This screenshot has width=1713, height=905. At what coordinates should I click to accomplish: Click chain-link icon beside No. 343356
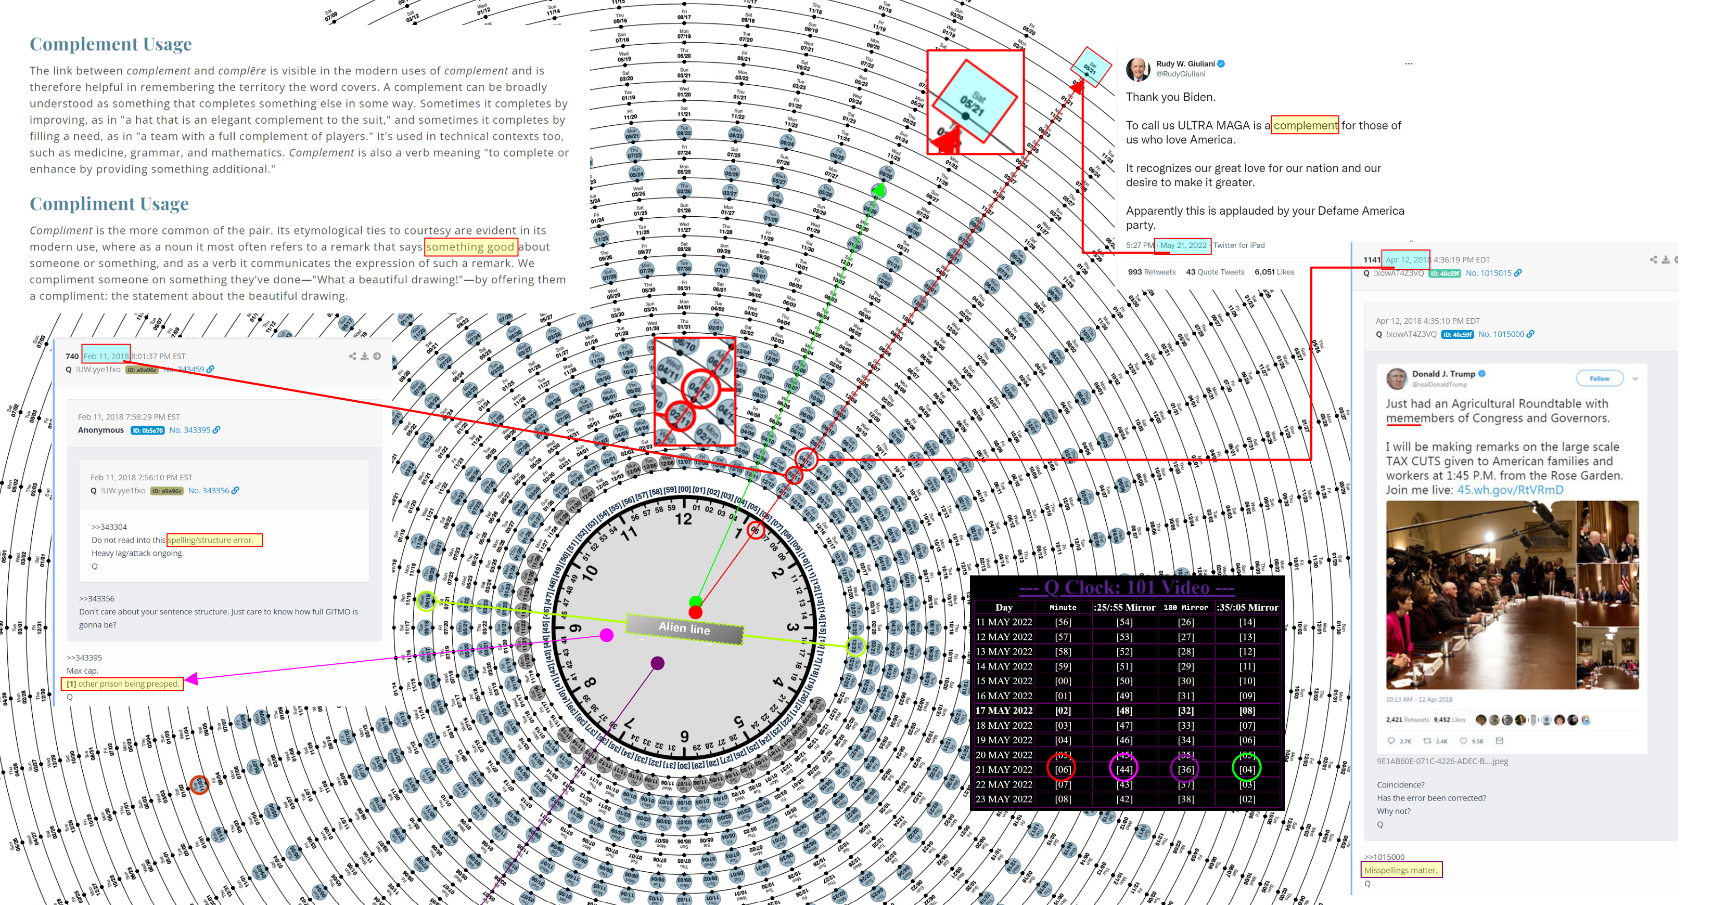[x=235, y=490]
